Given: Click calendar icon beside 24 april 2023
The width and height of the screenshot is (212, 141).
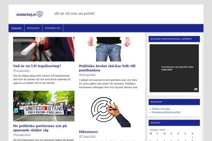Looking at the screenshot, I should coord(14,135).
